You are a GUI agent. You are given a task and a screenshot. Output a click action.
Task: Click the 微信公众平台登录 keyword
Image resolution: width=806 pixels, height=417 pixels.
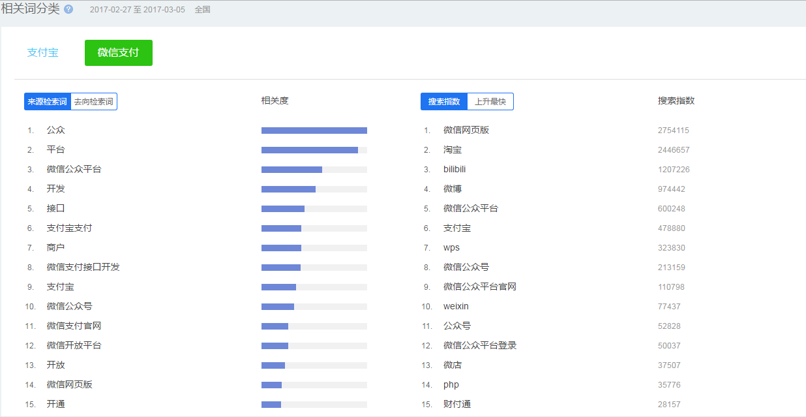[480, 346]
